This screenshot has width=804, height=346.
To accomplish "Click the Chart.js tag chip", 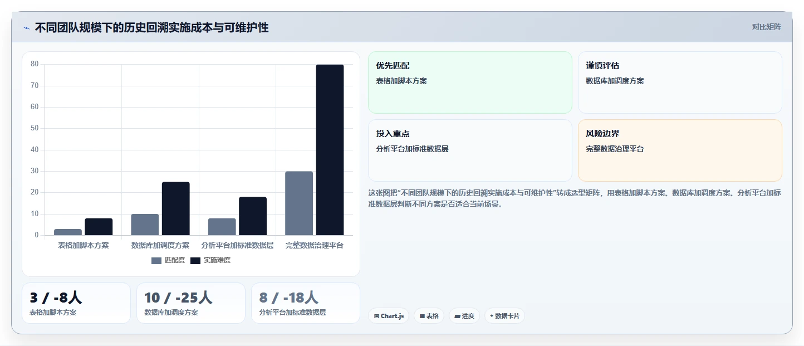I will click(x=389, y=316).
